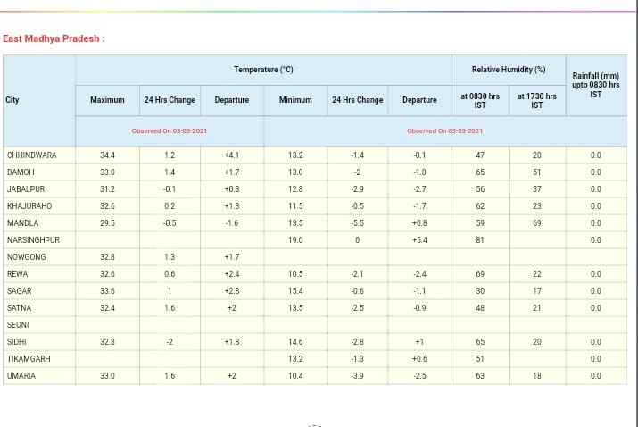The height and width of the screenshot is (427, 638).
Task: Click Mandla's 1730 hrs humidity value 69
Action: [x=536, y=223]
